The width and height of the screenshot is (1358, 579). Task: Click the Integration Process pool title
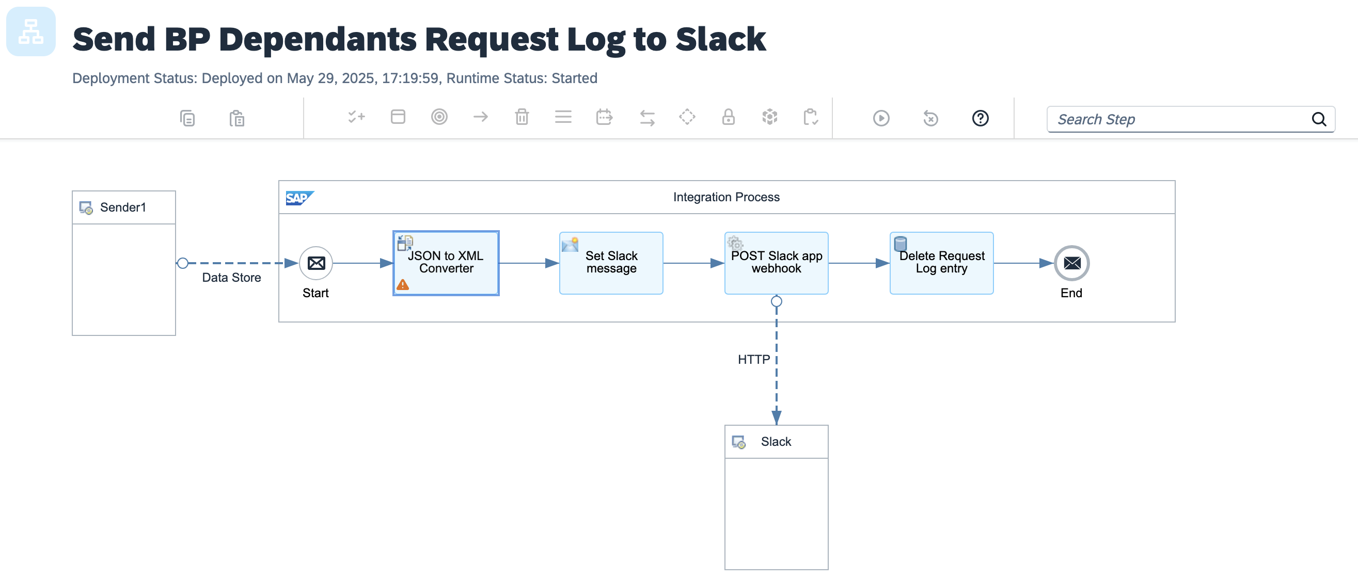point(726,197)
